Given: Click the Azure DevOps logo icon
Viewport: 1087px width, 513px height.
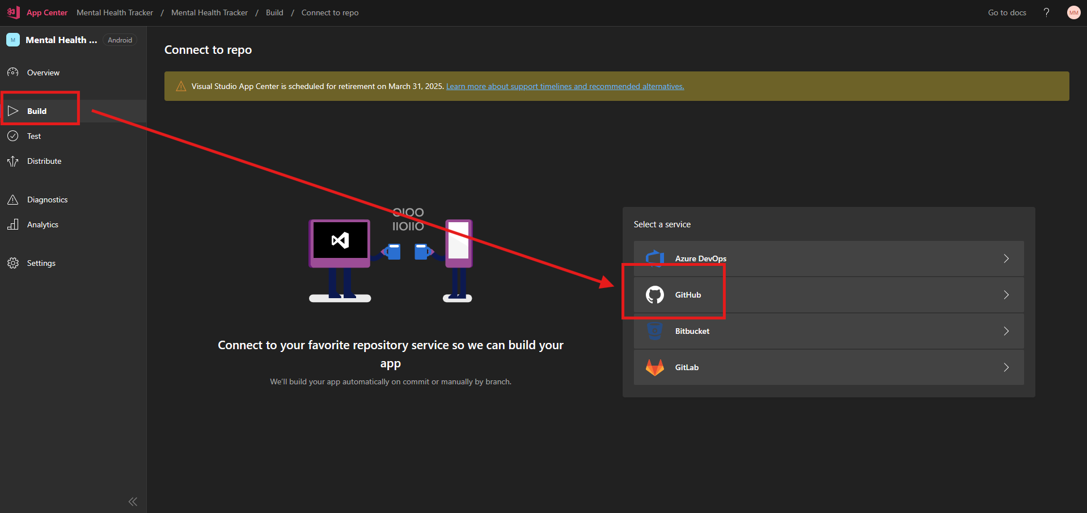Looking at the screenshot, I should 655,258.
